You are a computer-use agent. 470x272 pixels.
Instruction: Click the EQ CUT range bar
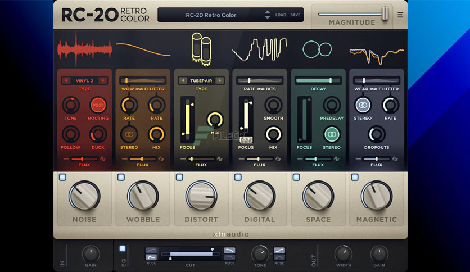coord(191,253)
